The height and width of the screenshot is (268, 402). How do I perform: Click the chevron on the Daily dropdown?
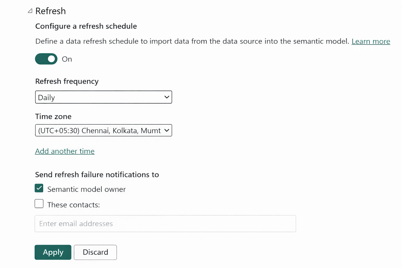[x=167, y=97]
